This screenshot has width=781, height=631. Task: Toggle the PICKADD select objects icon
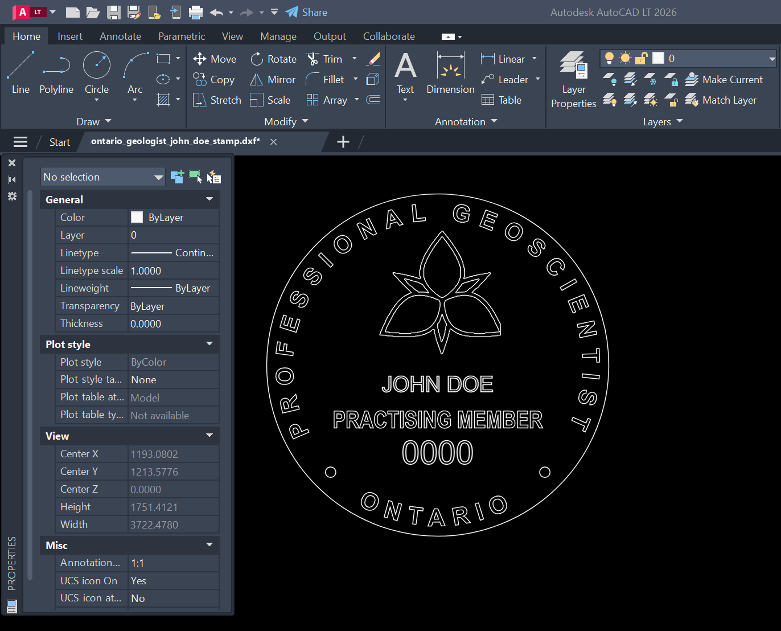tap(177, 177)
